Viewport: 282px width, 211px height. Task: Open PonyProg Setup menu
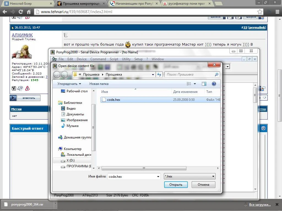pos(138,59)
